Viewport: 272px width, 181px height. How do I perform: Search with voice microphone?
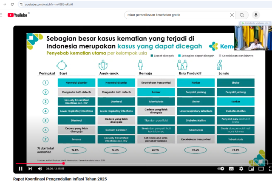pos(256,15)
